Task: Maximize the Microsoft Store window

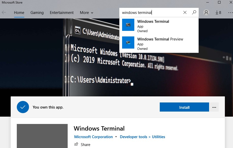Action: click(219, 2)
